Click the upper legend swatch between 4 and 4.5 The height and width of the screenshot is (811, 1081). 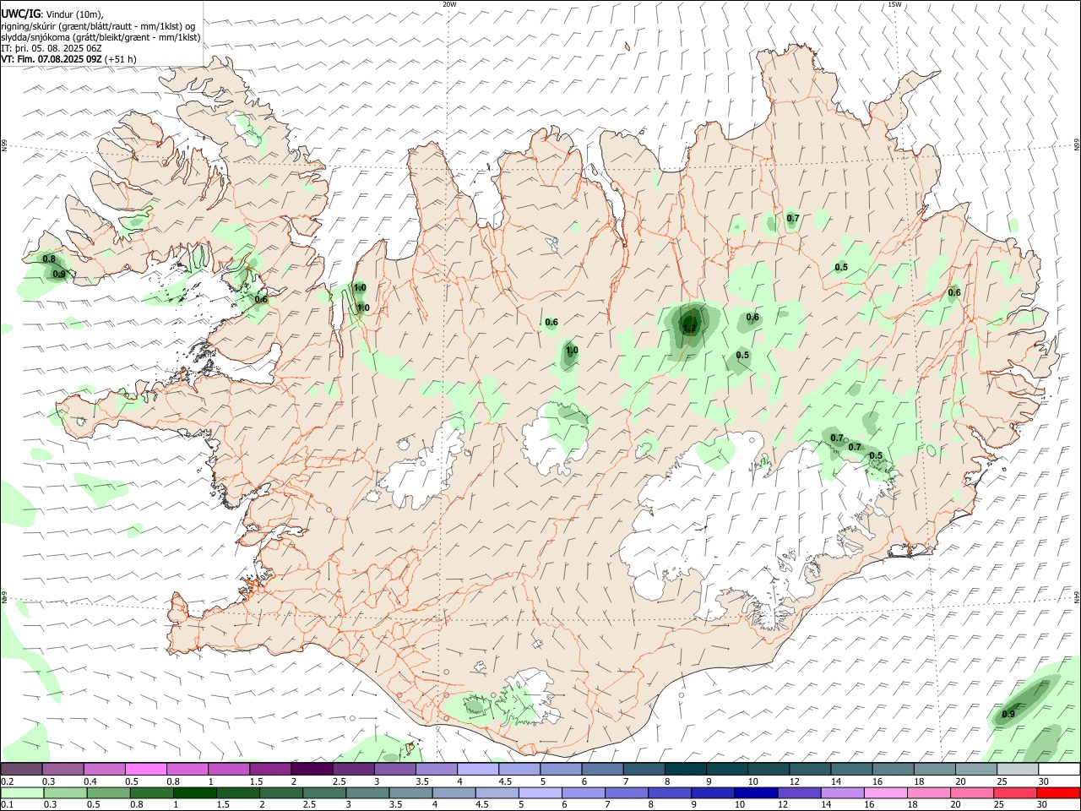[x=478, y=770]
